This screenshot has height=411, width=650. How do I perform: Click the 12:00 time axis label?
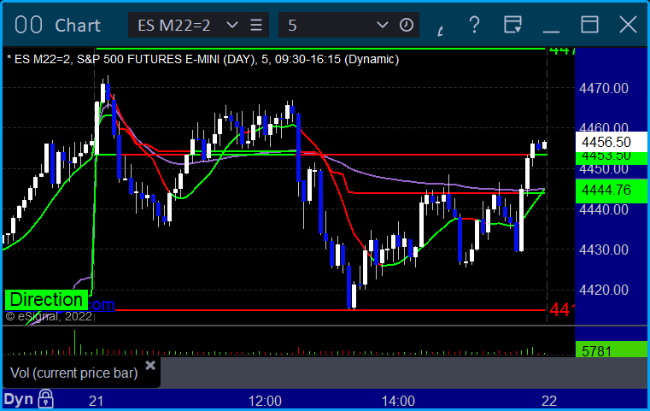pos(265,401)
